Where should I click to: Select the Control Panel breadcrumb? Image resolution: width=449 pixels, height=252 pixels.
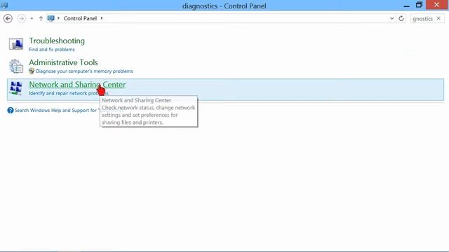coord(80,18)
